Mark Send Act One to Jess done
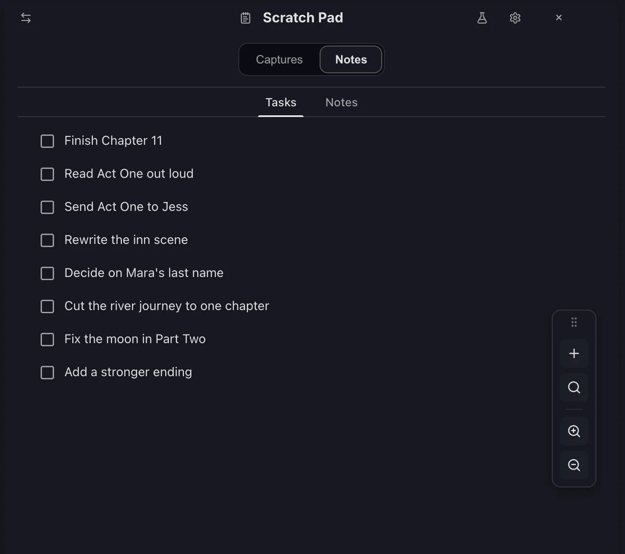This screenshot has width=625, height=554. pos(47,207)
